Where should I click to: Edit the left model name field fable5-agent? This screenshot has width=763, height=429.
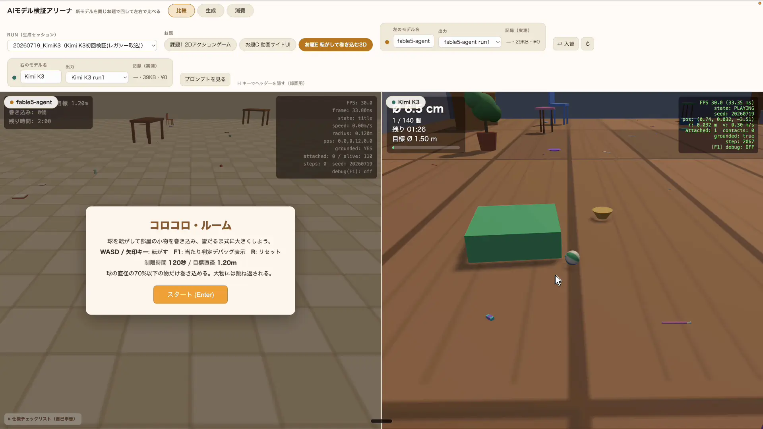click(413, 41)
